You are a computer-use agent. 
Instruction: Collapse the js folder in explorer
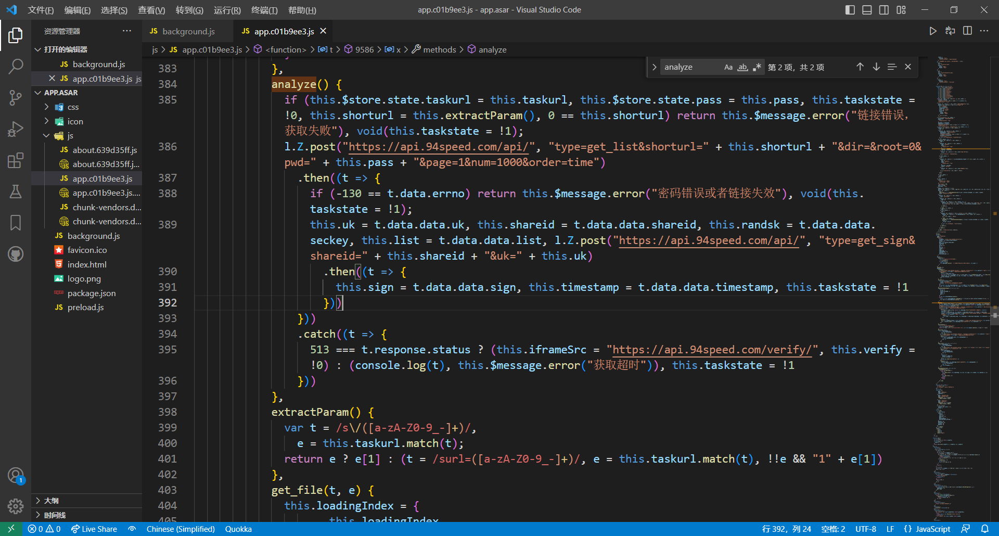47,136
